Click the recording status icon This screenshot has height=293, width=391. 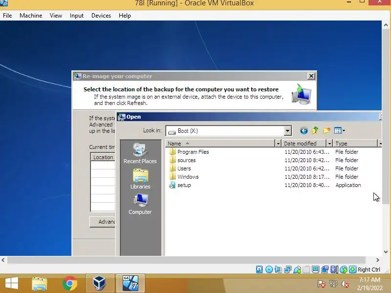pyautogui.click(x=325, y=270)
